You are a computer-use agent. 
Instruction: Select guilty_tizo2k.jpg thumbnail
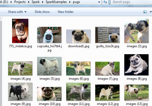pos(107,35)
